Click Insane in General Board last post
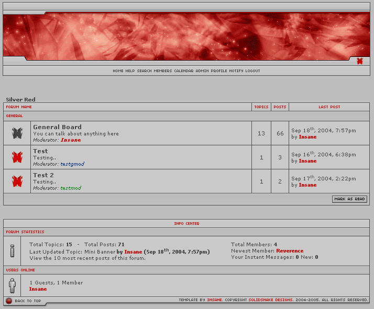The width and height of the screenshot is (374, 309). point(307,137)
